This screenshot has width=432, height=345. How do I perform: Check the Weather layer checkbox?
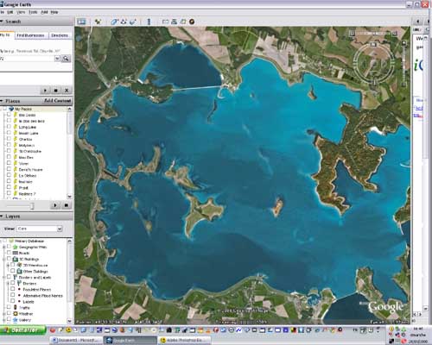(x=9, y=313)
